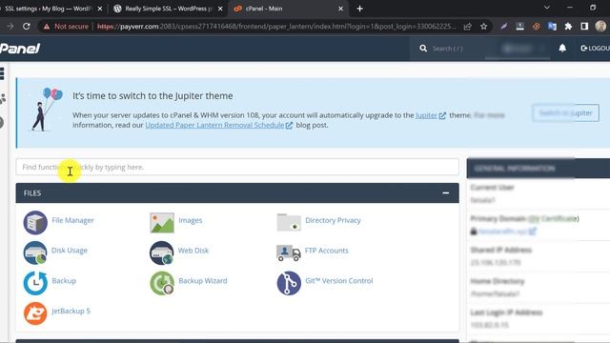Viewport: 610px width, 343px height.
Task: Open a new browser tab
Action: pos(359,9)
